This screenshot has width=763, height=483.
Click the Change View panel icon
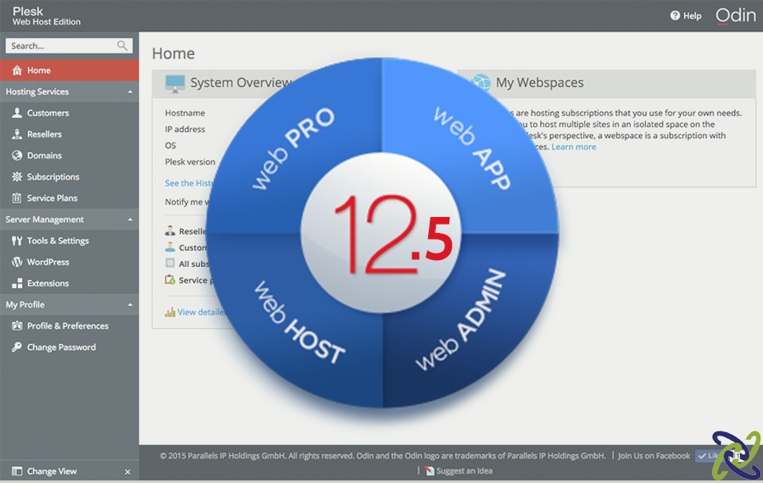click(x=17, y=471)
